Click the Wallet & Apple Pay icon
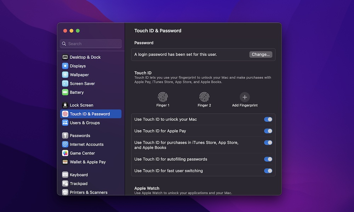The width and height of the screenshot is (354, 212). coord(65,162)
